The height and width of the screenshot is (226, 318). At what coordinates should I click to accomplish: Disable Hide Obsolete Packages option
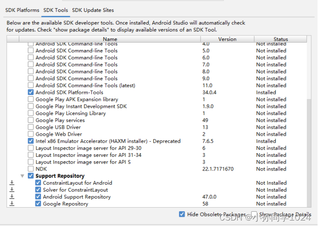182,214
